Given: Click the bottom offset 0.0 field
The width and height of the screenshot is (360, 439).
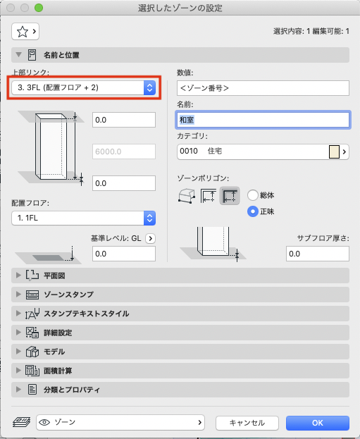Looking at the screenshot, I should pyautogui.click(x=124, y=183).
